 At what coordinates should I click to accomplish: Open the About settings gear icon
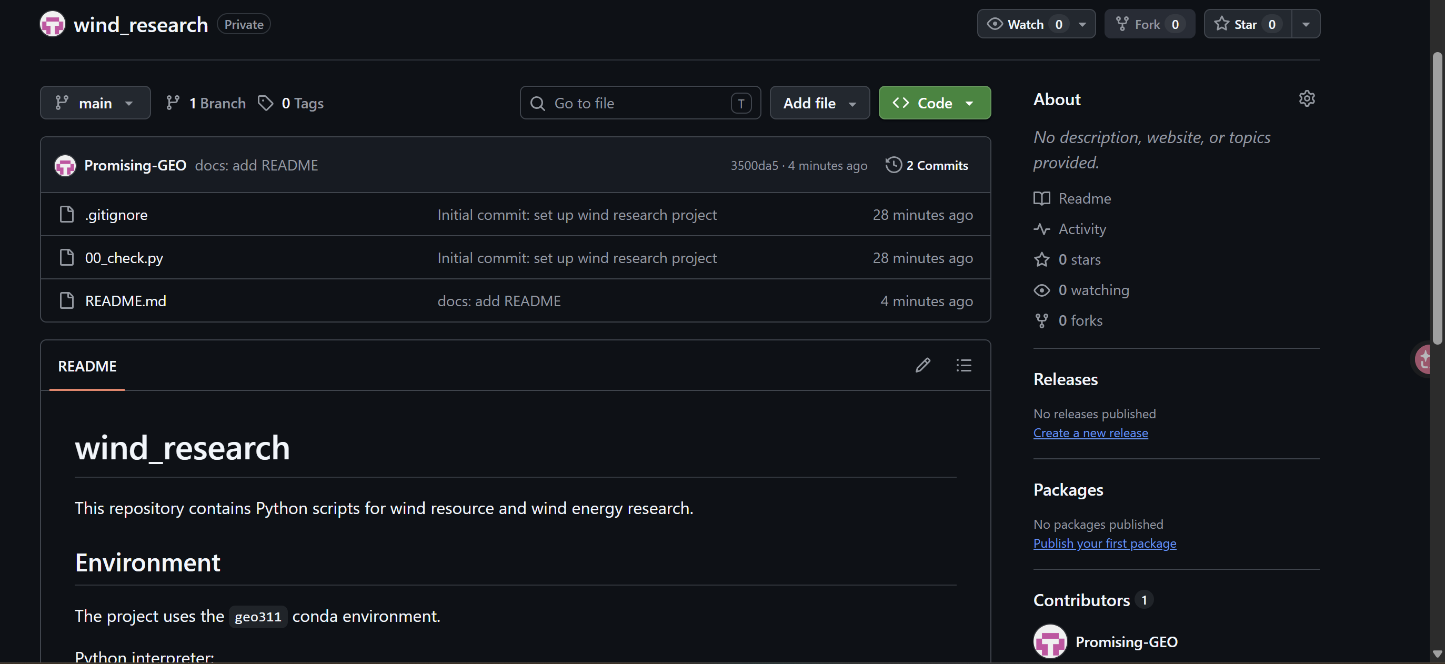tap(1307, 99)
